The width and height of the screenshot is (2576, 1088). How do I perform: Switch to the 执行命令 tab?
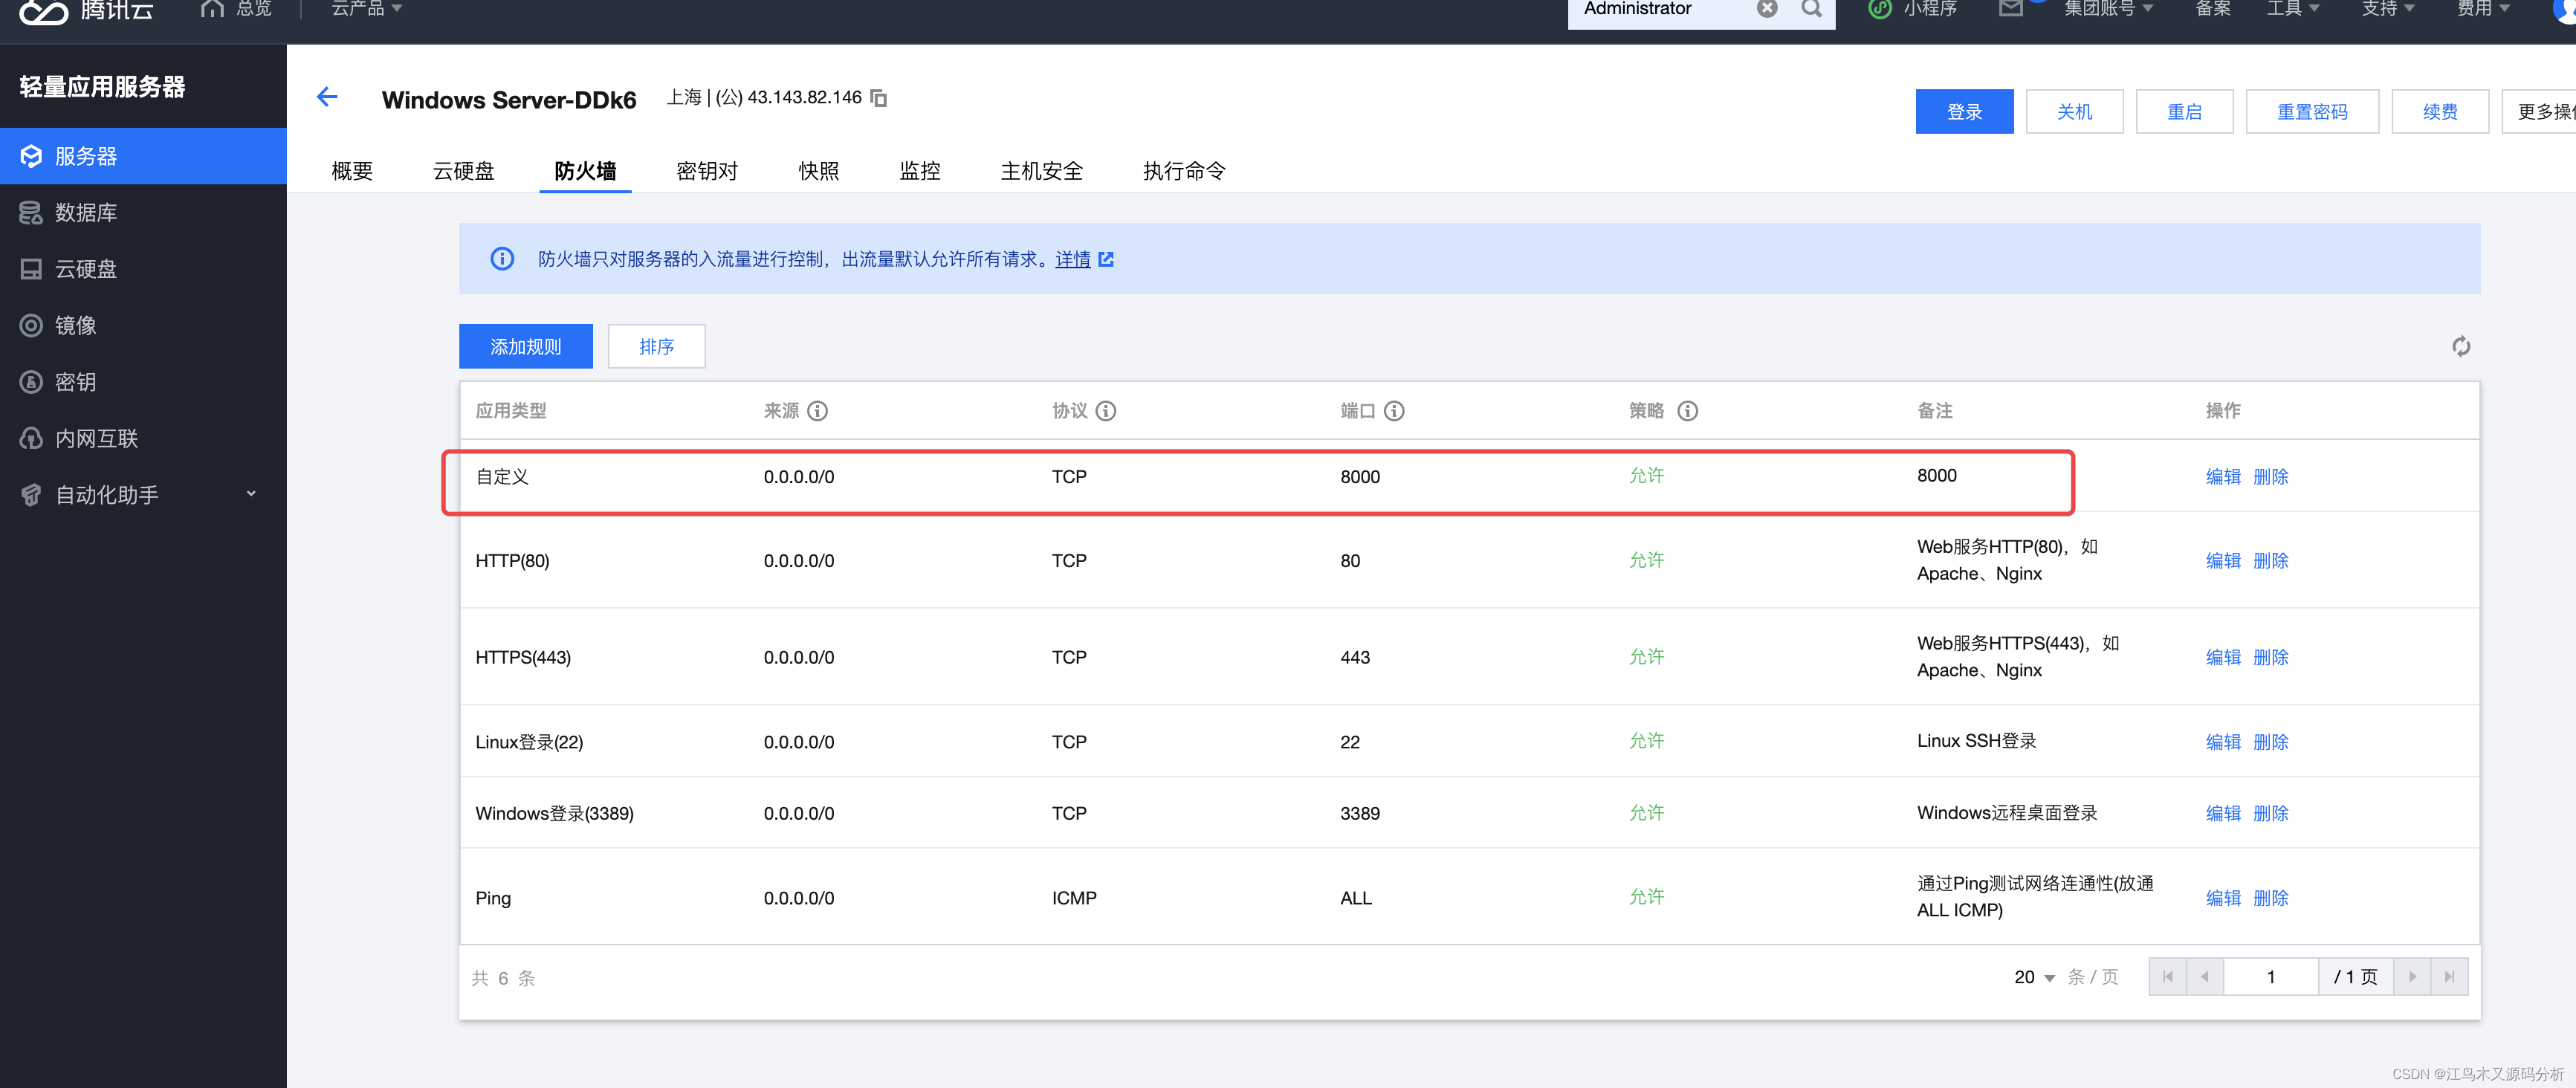click(1184, 171)
